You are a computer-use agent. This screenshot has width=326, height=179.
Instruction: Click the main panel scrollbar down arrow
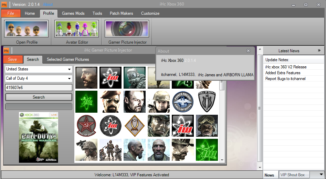point(260,167)
